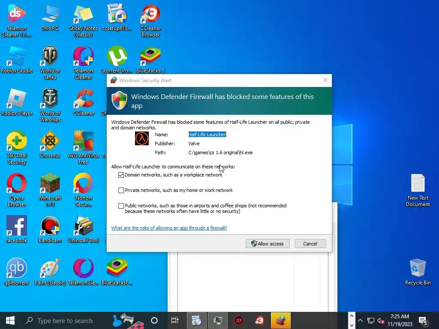Select Roblox Player desktop icon
439x329 pixels.
pos(17,102)
